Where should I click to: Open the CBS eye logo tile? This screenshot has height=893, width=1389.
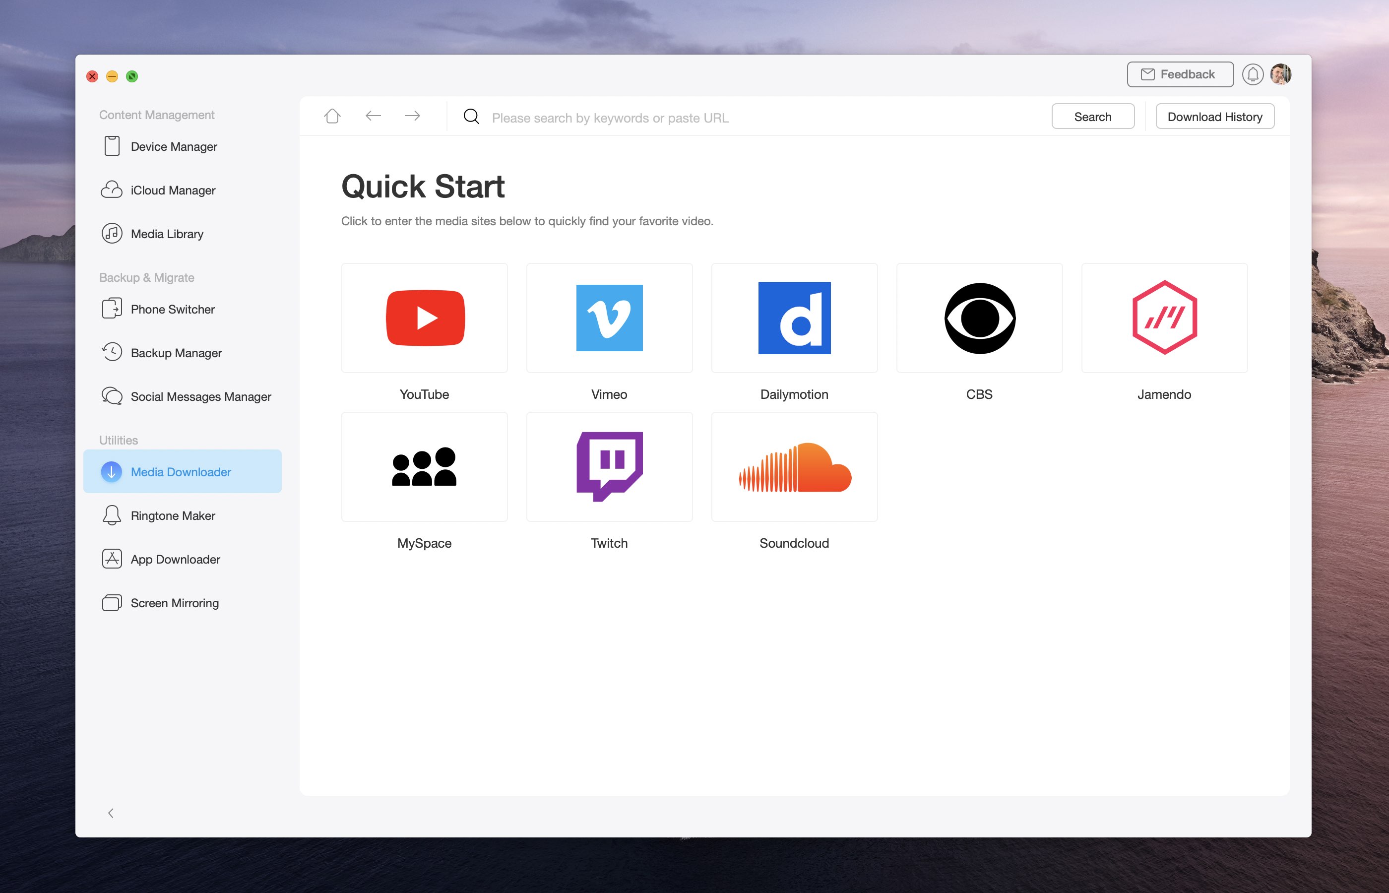point(979,318)
